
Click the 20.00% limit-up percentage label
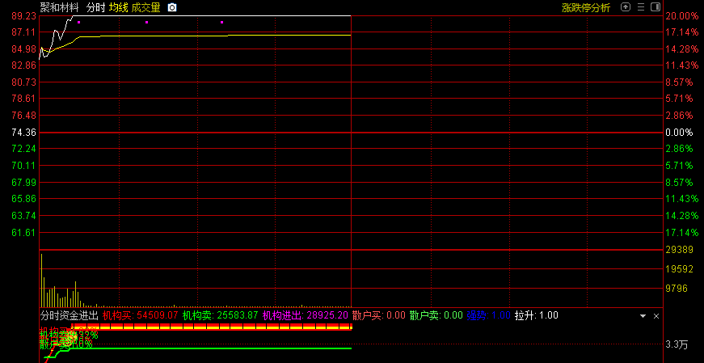pyautogui.click(x=681, y=16)
